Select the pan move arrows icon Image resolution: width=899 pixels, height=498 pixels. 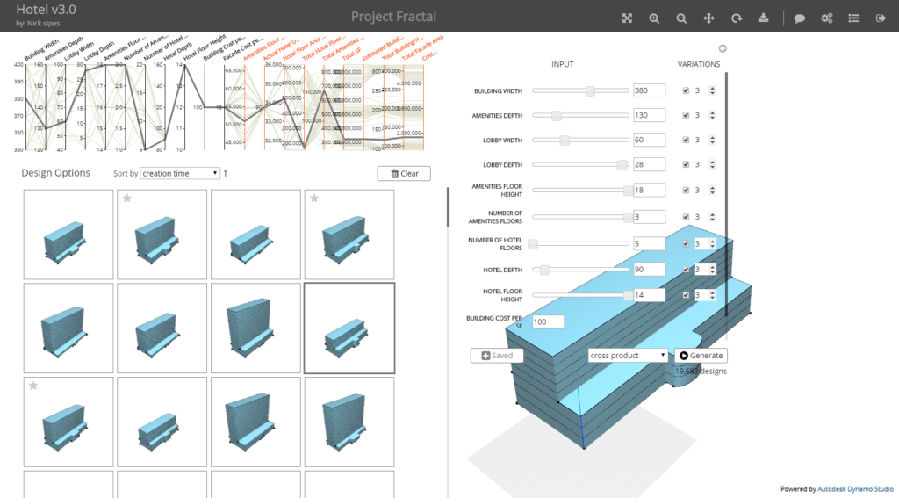(x=708, y=18)
